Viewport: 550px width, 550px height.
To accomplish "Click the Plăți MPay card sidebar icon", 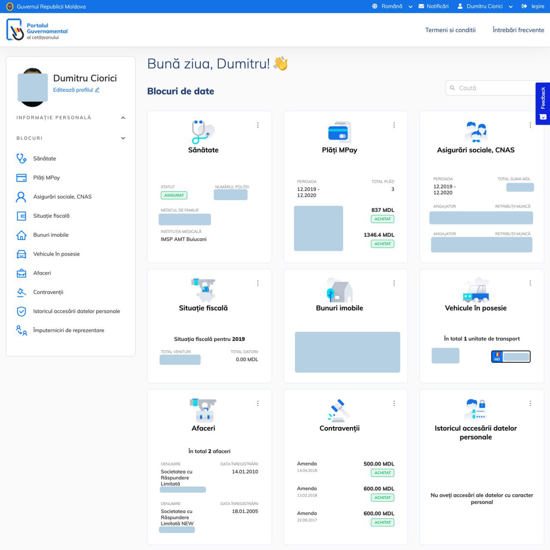I will (x=21, y=177).
